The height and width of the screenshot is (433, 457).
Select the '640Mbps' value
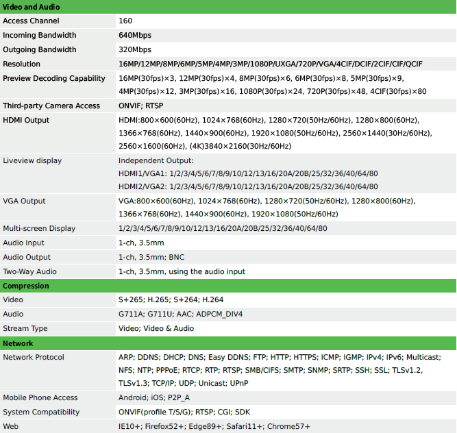(135, 35)
